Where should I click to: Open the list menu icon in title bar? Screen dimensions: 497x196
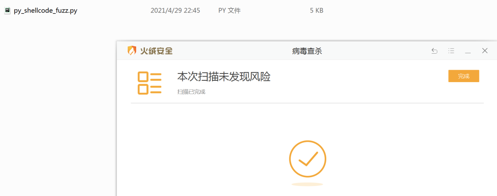[x=451, y=50]
